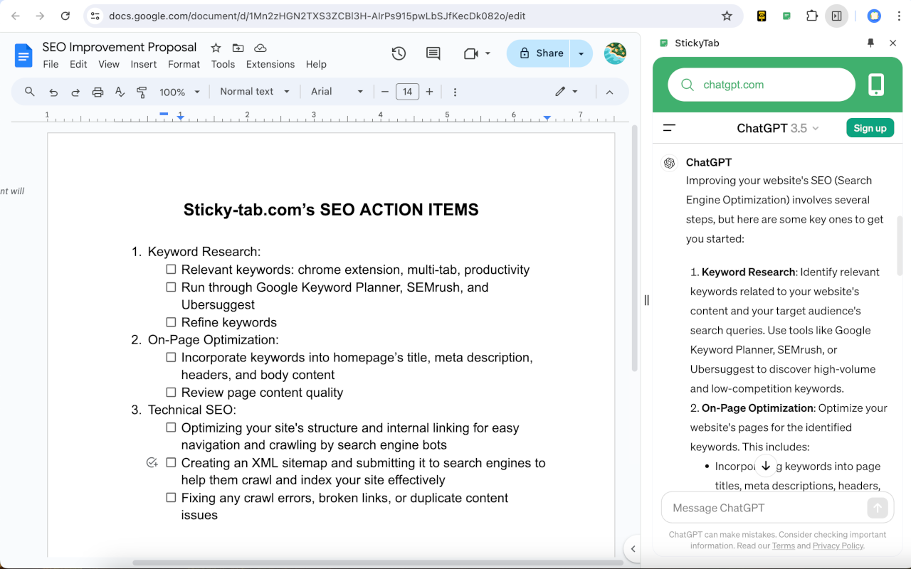Open the zoom level 100% dropdown

pos(180,92)
